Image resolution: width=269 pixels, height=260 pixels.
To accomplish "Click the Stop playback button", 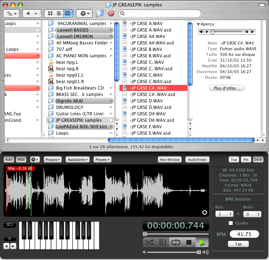I will 189,242.
